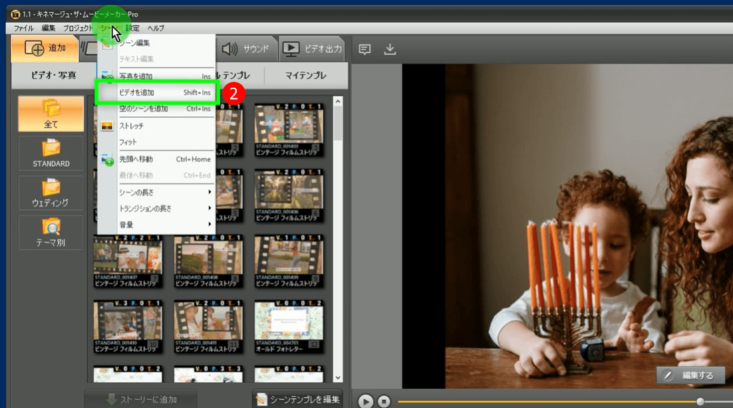
Task: Open the ファイル menu
Action: coord(24,28)
